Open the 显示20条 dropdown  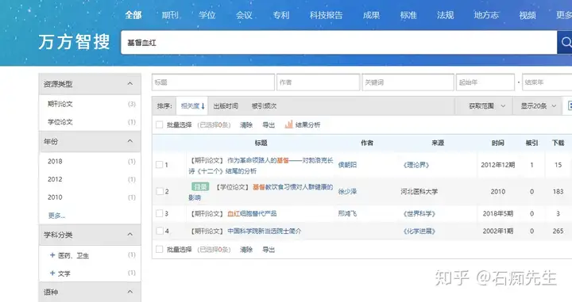click(x=539, y=106)
